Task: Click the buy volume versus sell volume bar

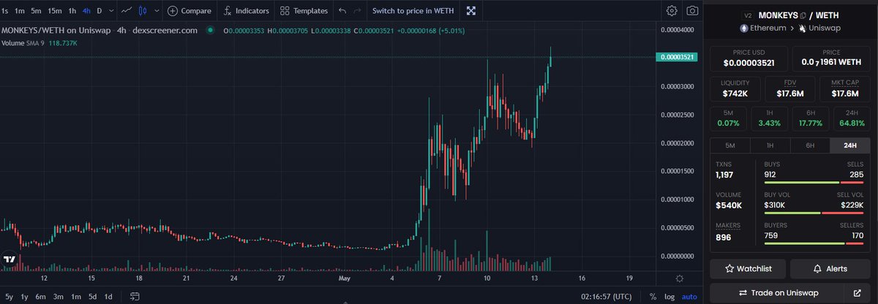Action: pos(814,213)
